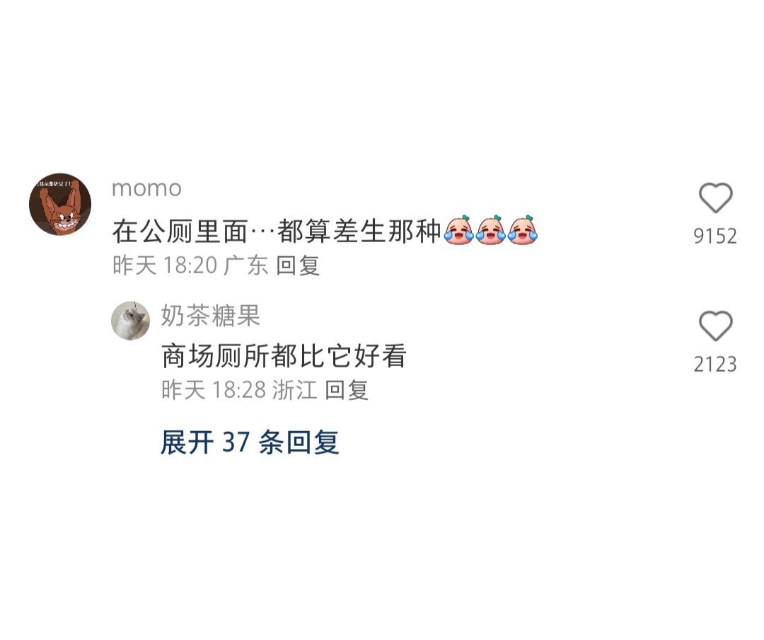The image size is (764, 640).
Task: Tap the last crying-laughing emoji in momo's comment
Action: [x=522, y=230]
